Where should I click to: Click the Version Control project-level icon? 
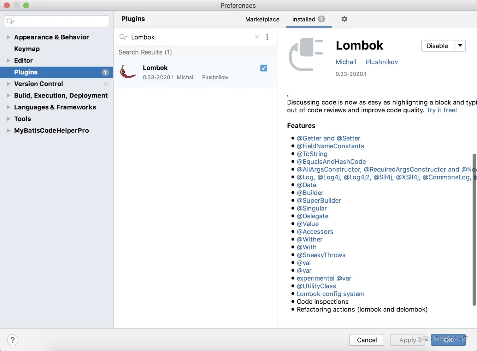[106, 84]
